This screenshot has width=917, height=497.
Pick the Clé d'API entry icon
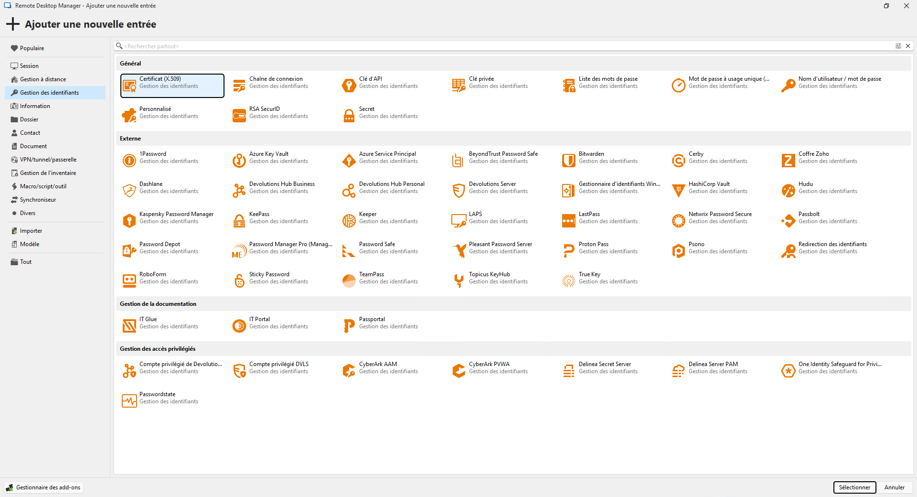[349, 86]
